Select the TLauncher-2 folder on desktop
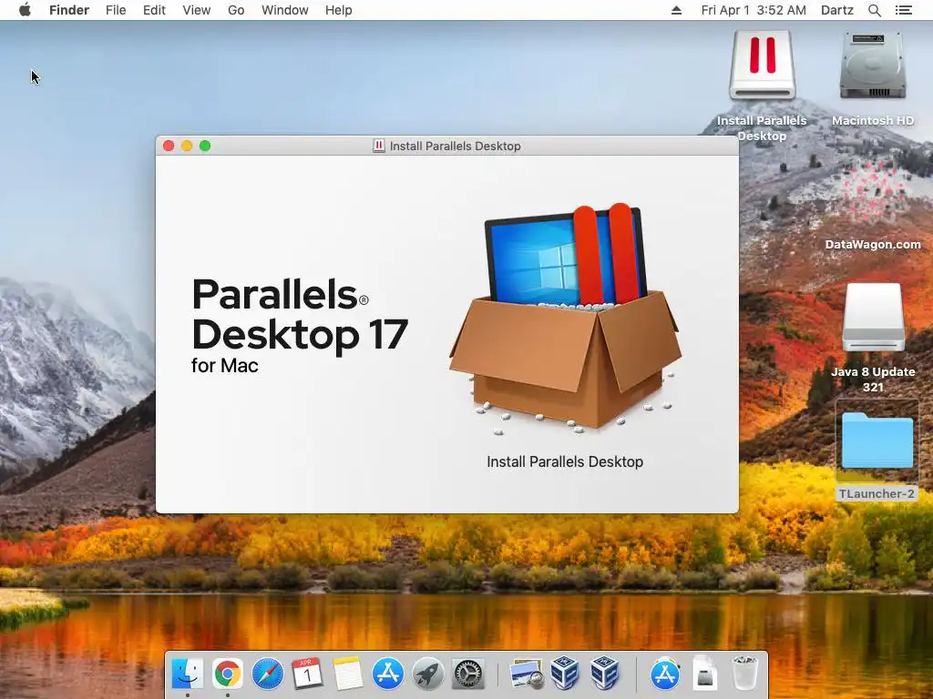The image size is (933, 699). pos(877,441)
